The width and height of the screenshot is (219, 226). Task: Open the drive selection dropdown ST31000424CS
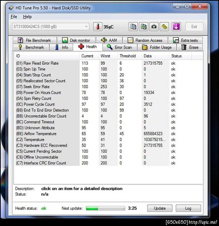[50, 27]
